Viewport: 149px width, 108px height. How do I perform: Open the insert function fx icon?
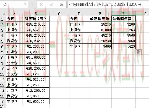[61, 4]
